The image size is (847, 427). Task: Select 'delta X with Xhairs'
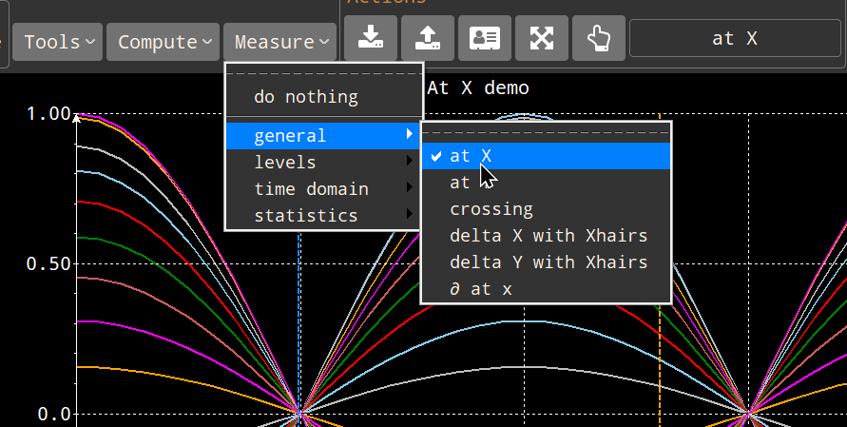coord(549,236)
